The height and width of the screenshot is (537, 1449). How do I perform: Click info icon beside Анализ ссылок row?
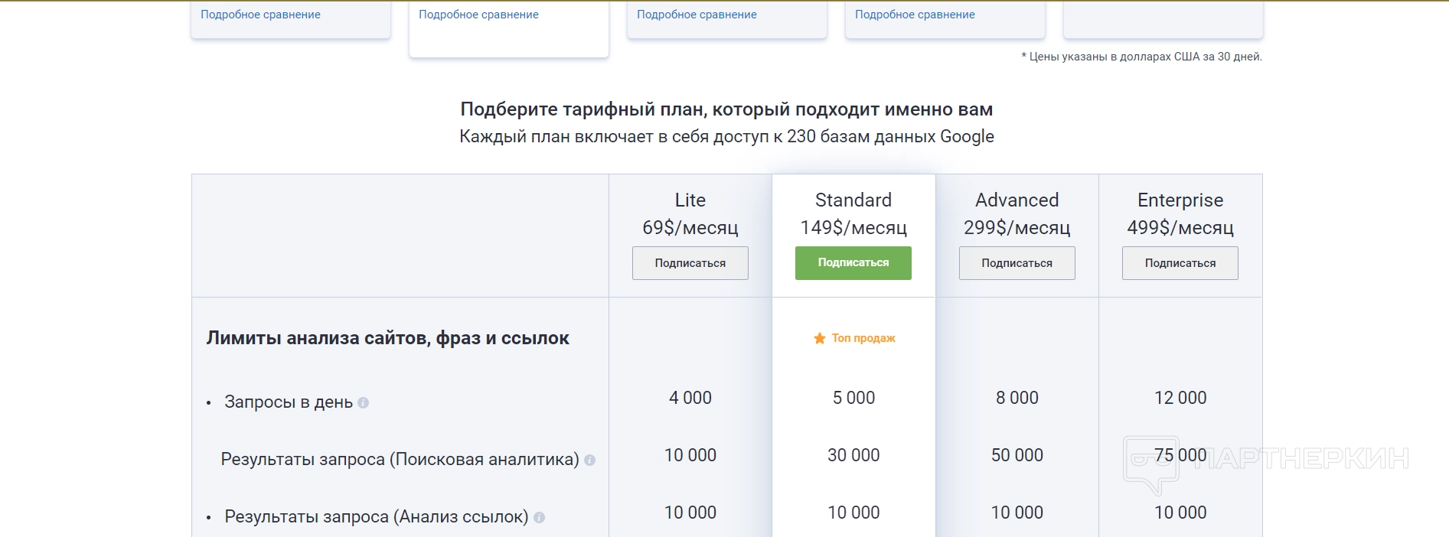[539, 517]
